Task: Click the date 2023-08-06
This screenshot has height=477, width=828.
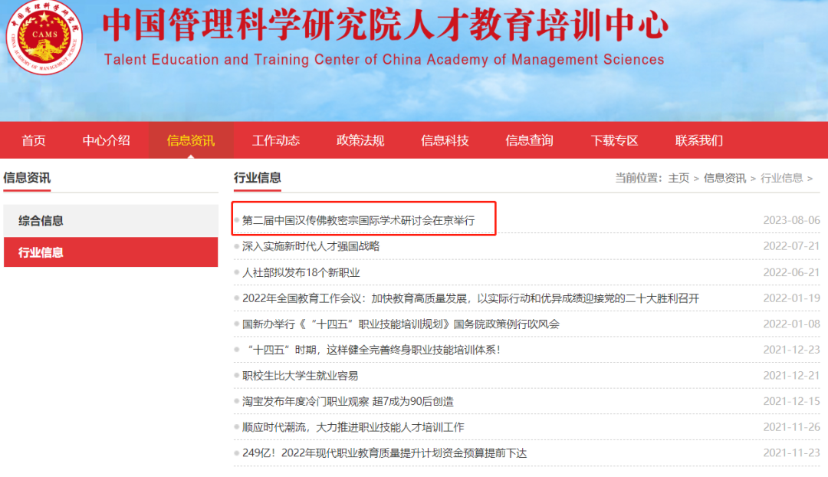Action: point(791,221)
